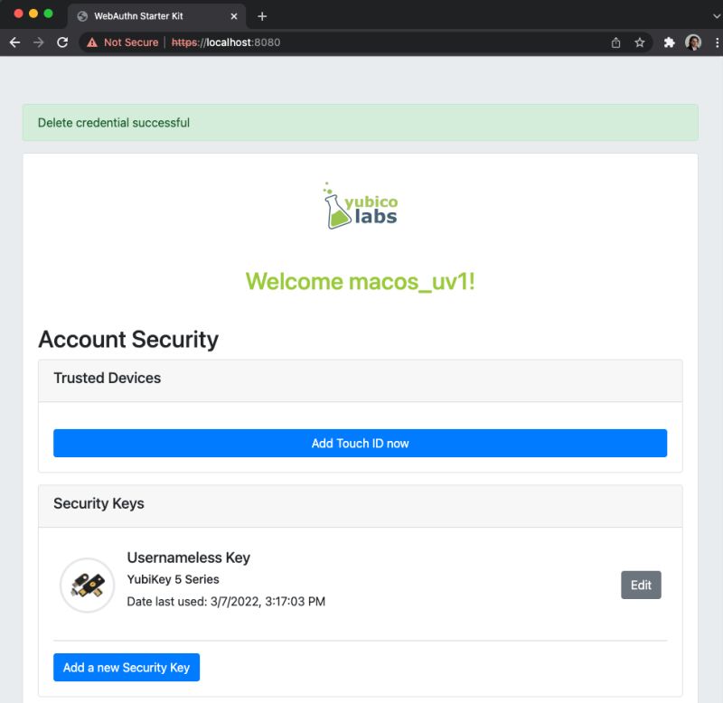Click the Add Touch ID now button
The height and width of the screenshot is (703, 723).
pyautogui.click(x=361, y=443)
